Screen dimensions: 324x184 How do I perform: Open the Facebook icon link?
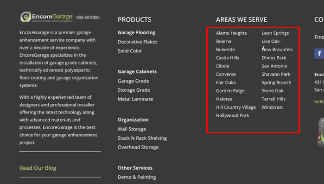319,53
